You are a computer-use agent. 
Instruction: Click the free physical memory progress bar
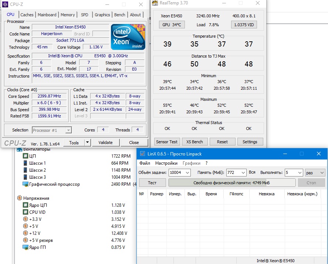(232, 183)
